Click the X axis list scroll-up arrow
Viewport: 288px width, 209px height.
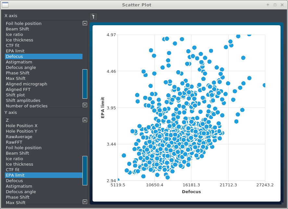(x=85, y=23)
